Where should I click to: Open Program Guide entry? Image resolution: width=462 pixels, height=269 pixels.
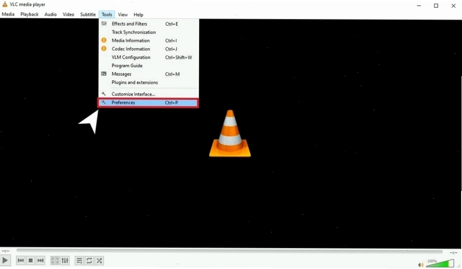click(x=149, y=65)
